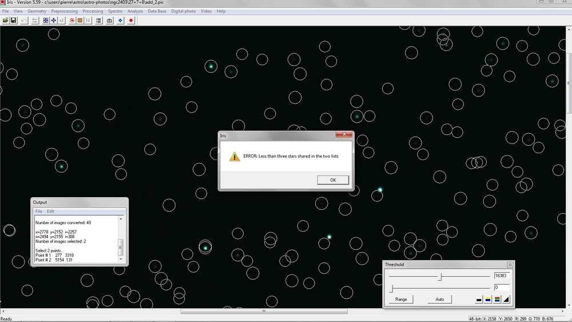The width and height of the screenshot is (572, 322).
Task: Click 'Point # 2 5154 131' line
Action: click(x=54, y=260)
